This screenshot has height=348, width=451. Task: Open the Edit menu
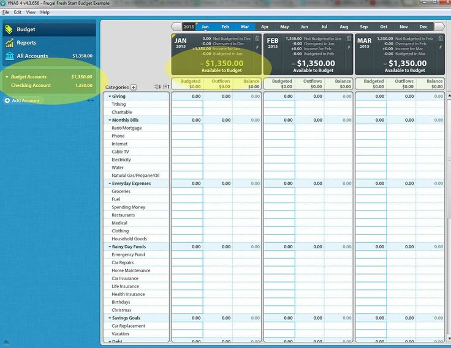click(18, 12)
